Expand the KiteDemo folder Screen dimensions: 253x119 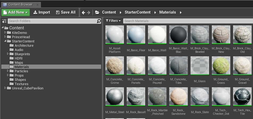pyautogui.click(x=5, y=32)
